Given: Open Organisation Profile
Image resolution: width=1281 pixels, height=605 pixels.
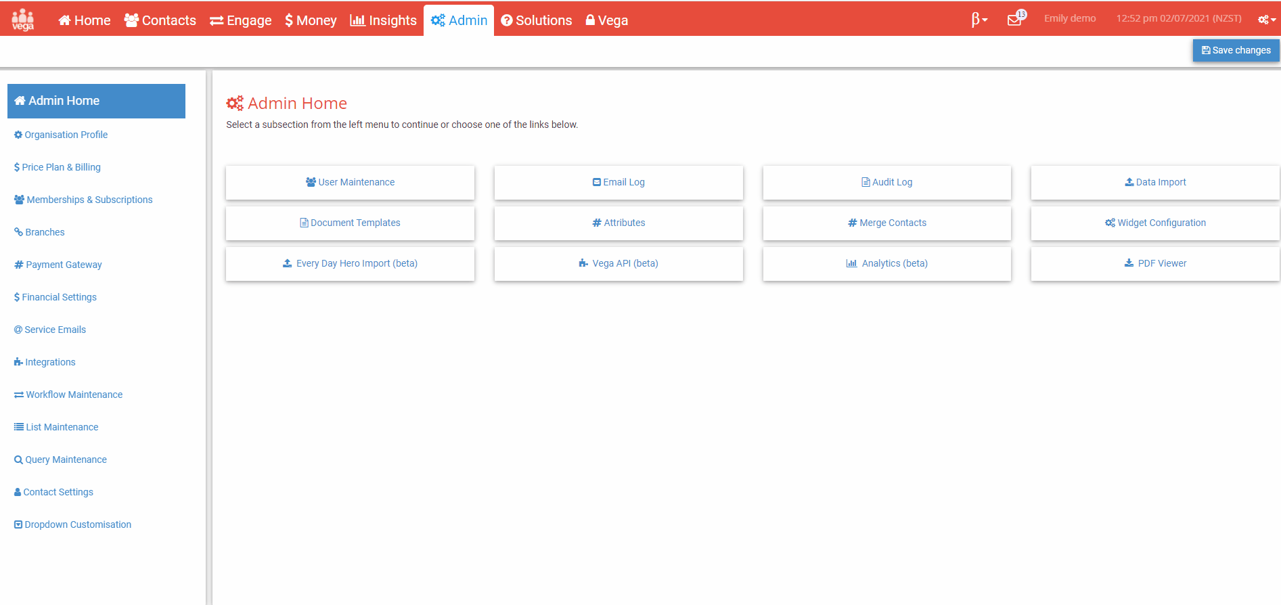Looking at the screenshot, I should (x=61, y=135).
